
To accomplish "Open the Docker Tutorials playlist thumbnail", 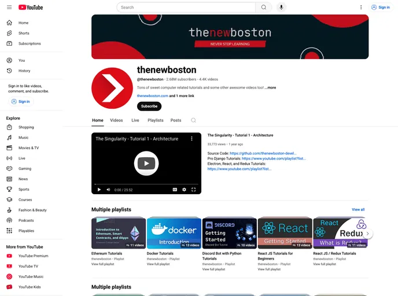I will (x=174, y=232).
